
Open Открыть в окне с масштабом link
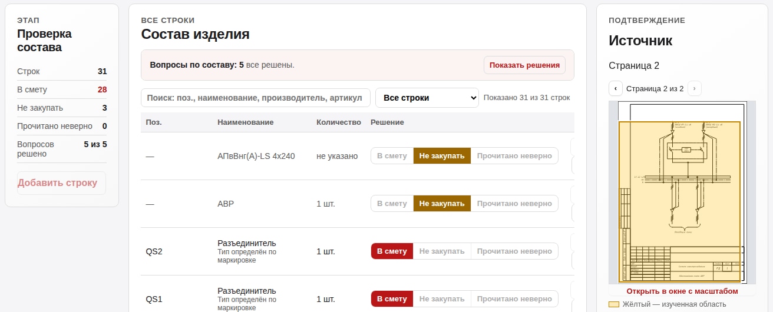(682, 291)
